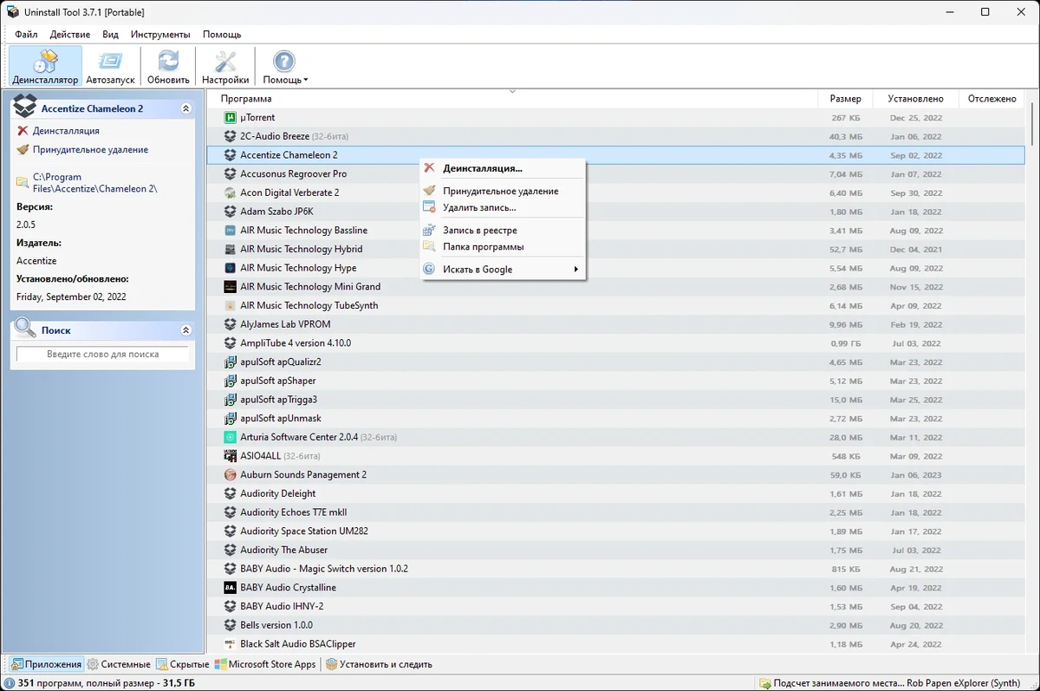Choose Папка программы in the context menu
The height and width of the screenshot is (691, 1040).
(x=503, y=247)
